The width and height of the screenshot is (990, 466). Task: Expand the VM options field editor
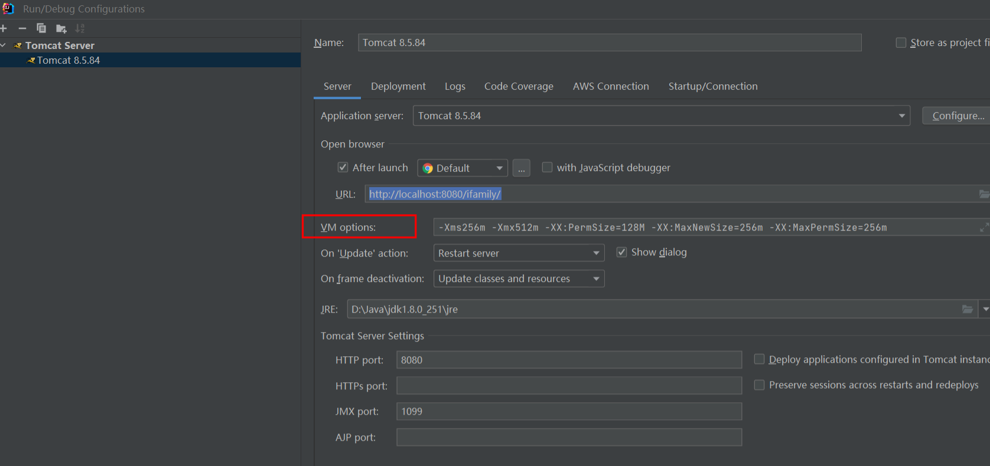(x=984, y=228)
